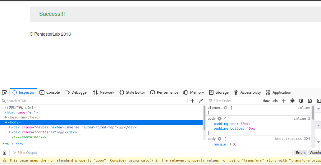Click the PentesterLab 2013 footer text
The width and height of the screenshot is (321, 165).
[50, 34]
